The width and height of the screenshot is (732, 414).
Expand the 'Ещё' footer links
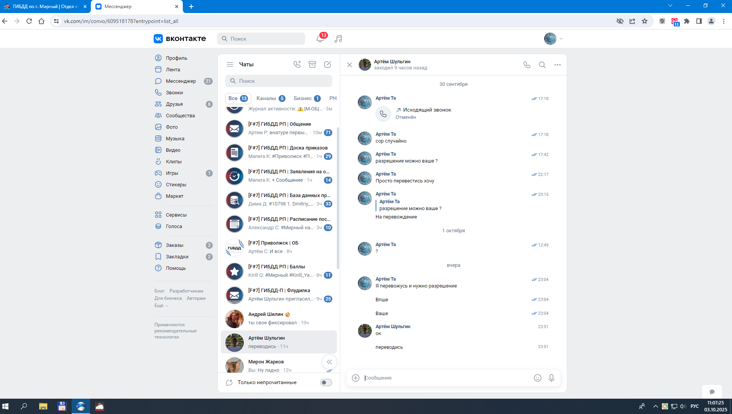coord(161,306)
